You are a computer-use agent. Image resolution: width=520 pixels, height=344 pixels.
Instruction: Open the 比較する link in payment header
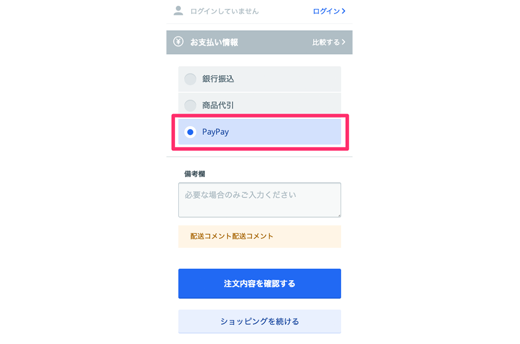coord(329,42)
